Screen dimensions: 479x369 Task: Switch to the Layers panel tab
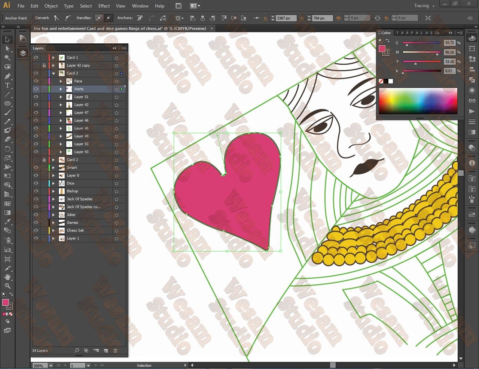coord(38,48)
